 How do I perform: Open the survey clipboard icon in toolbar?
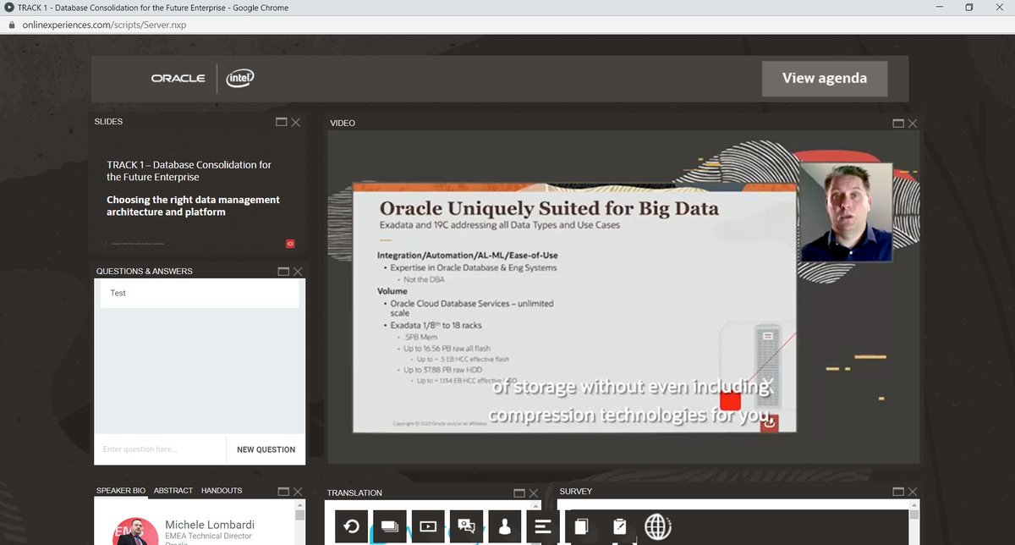[x=619, y=526]
